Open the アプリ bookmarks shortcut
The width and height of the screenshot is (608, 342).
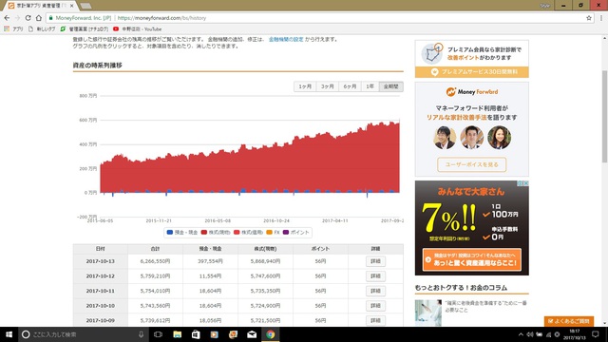tap(13, 29)
